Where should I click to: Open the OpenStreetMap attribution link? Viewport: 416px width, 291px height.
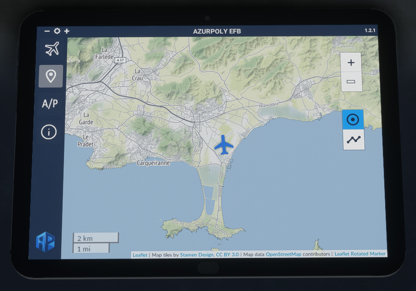pos(283,254)
